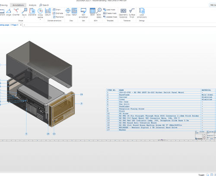This screenshot has width=216, height=176.
Task: Select the On-Off Rocker Switch Panel Mount row
Action: point(161,92)
